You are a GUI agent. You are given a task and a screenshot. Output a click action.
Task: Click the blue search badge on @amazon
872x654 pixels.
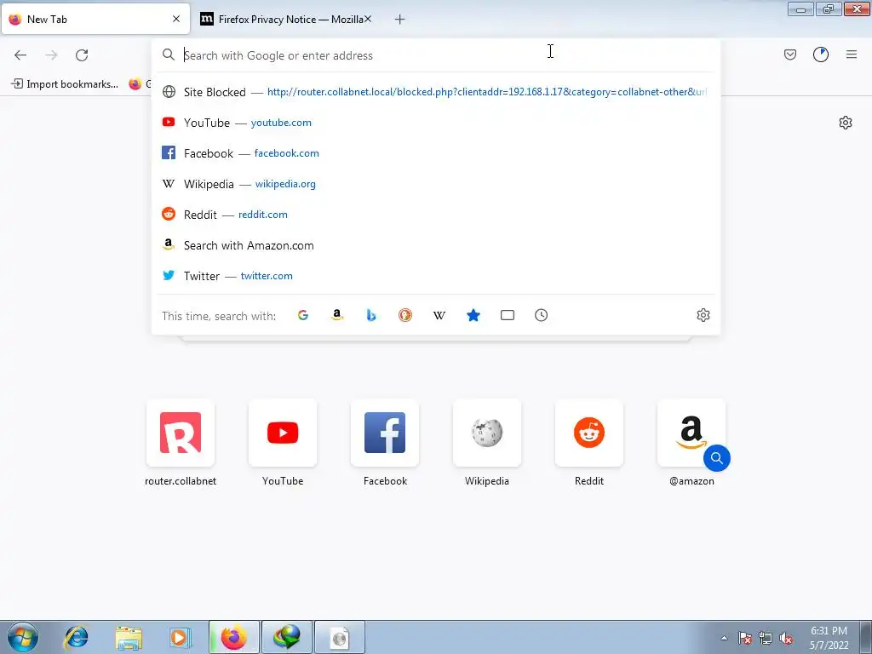click(x=717, y=458)
